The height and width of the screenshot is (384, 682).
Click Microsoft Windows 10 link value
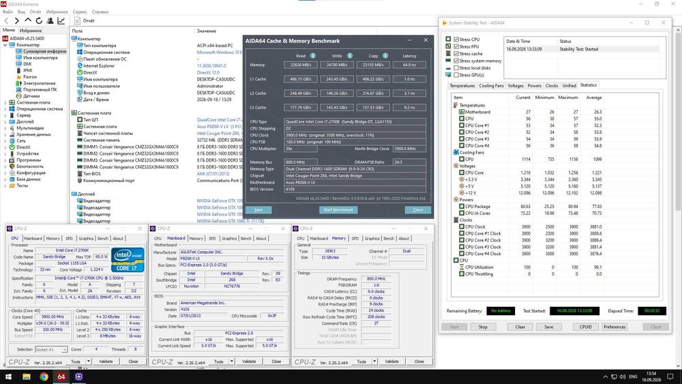(219, 53)
